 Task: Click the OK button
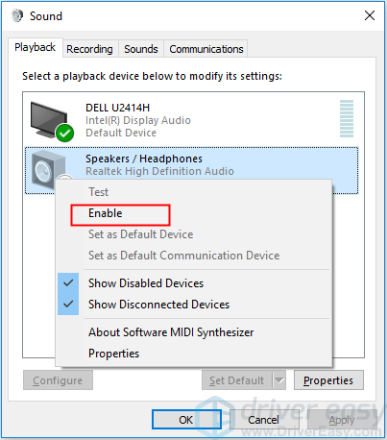pos(186,420)
